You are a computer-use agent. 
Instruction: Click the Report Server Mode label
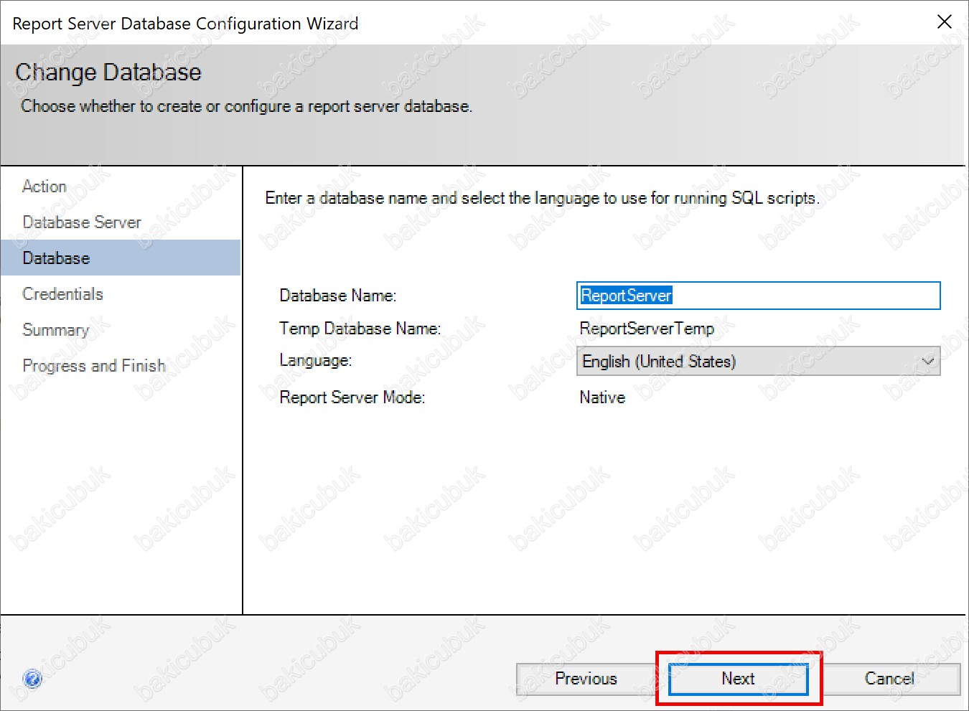coord(352,397)
